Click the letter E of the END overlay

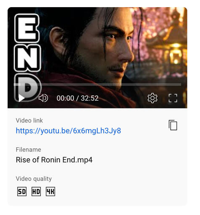point(27,28)
